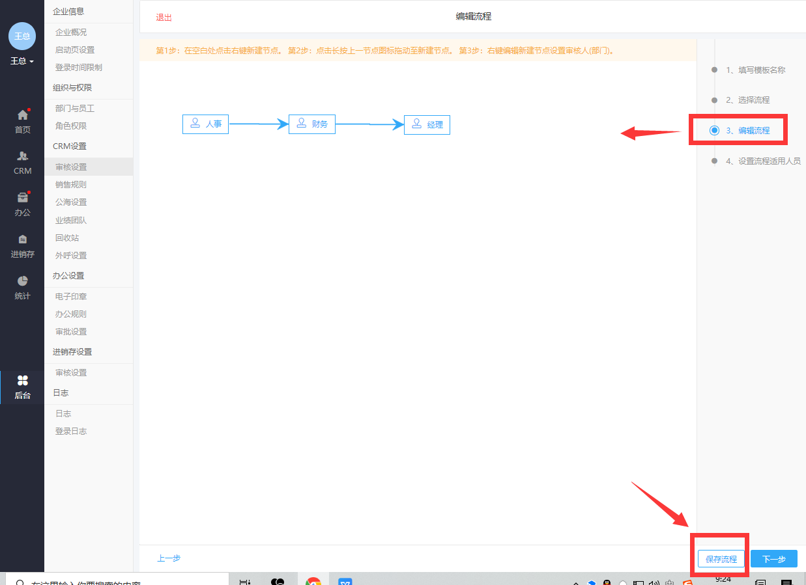Viewport: 806px width, 585px height.
Task: Select step 4、设置流程适用人员
Action: tap(764, 161)
